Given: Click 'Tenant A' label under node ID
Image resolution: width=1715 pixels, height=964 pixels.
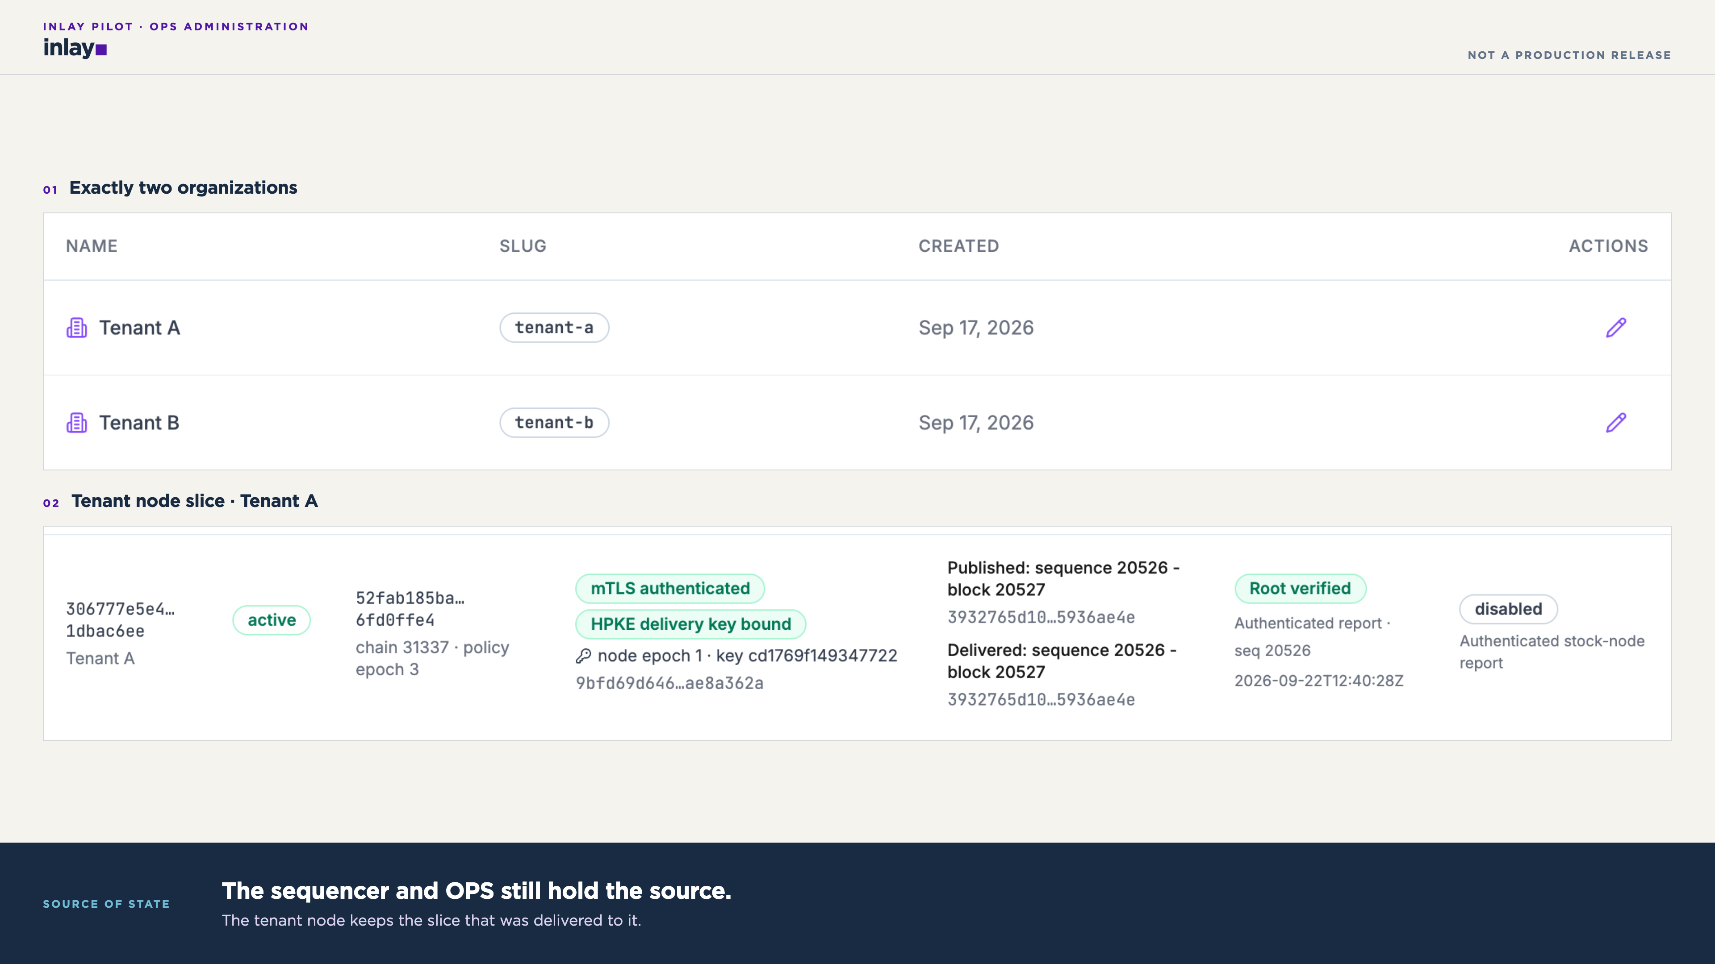Looking at the screenshot, I should [100, 659].
